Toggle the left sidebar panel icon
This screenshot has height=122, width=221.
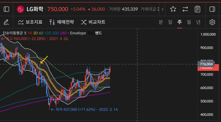(6, 9)
